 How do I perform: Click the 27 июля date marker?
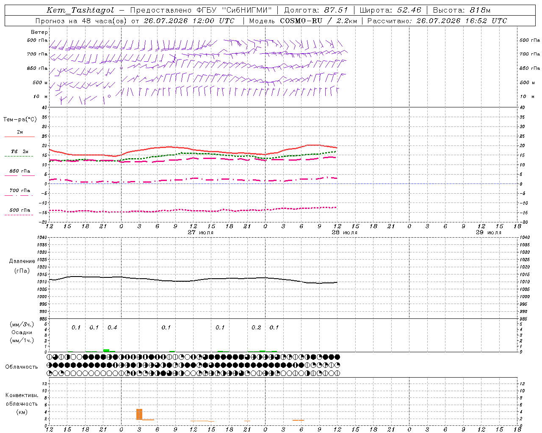tap(201, 233)
